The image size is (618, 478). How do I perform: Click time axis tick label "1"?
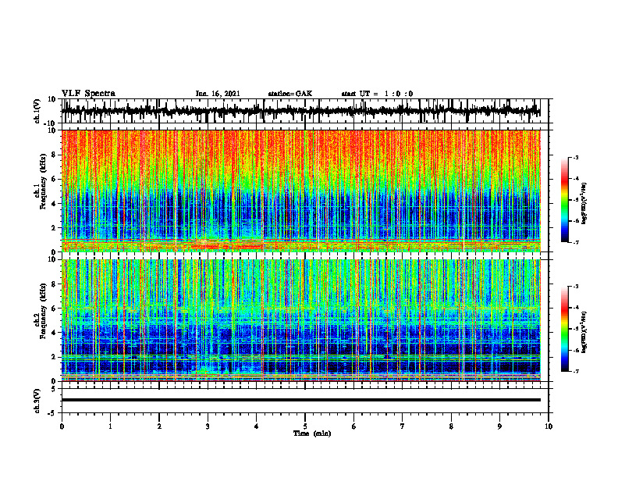(110, 426)
